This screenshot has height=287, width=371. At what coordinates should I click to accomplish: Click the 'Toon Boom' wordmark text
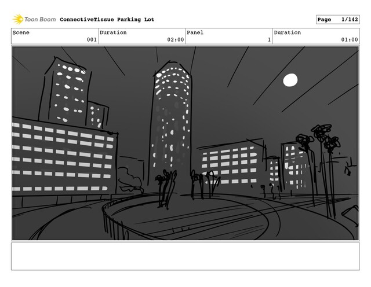click(x=40, y=19)
